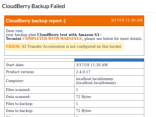Click the CloudBerry Backup Failed heading

tap(33, 6)
